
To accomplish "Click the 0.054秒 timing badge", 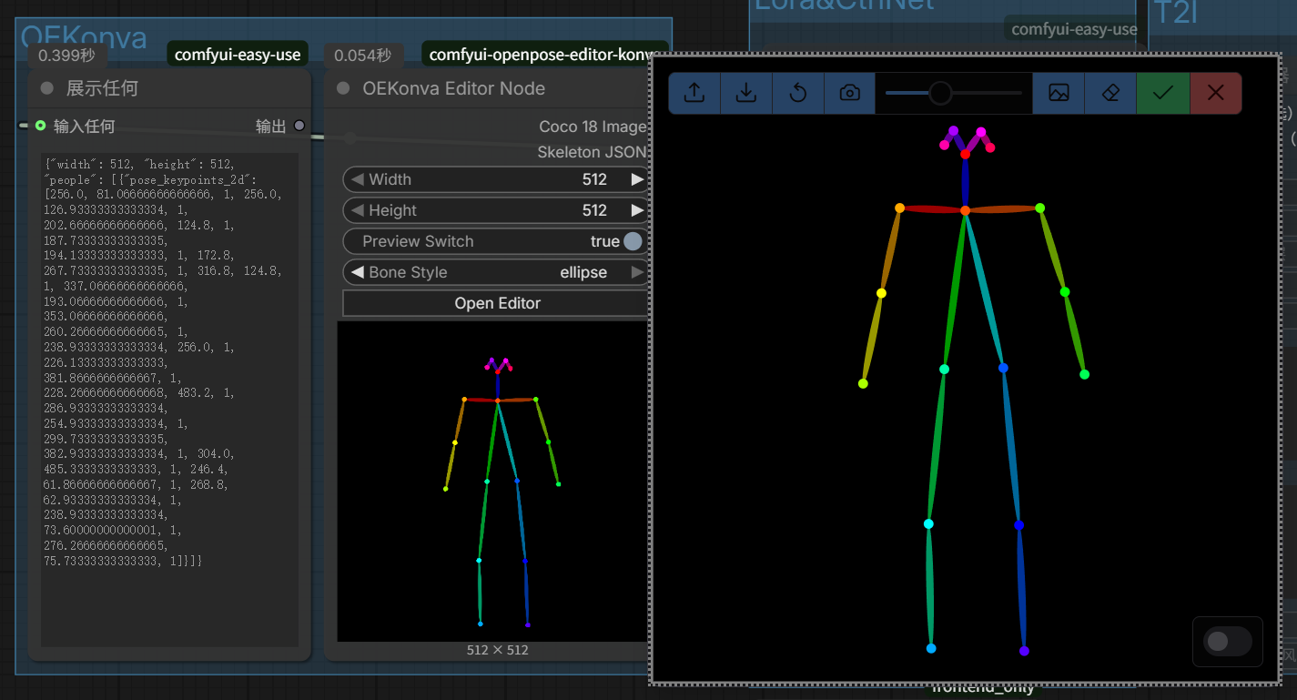I will 362,56.
